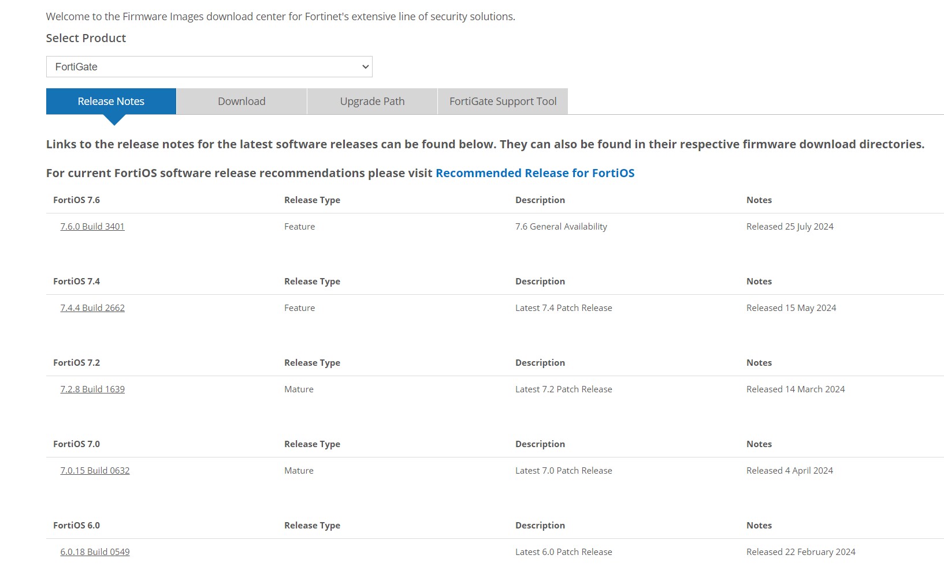Click the note "Released 4 April 2024"
Viewport: 944px width, 570px height.
pos(790,471)
